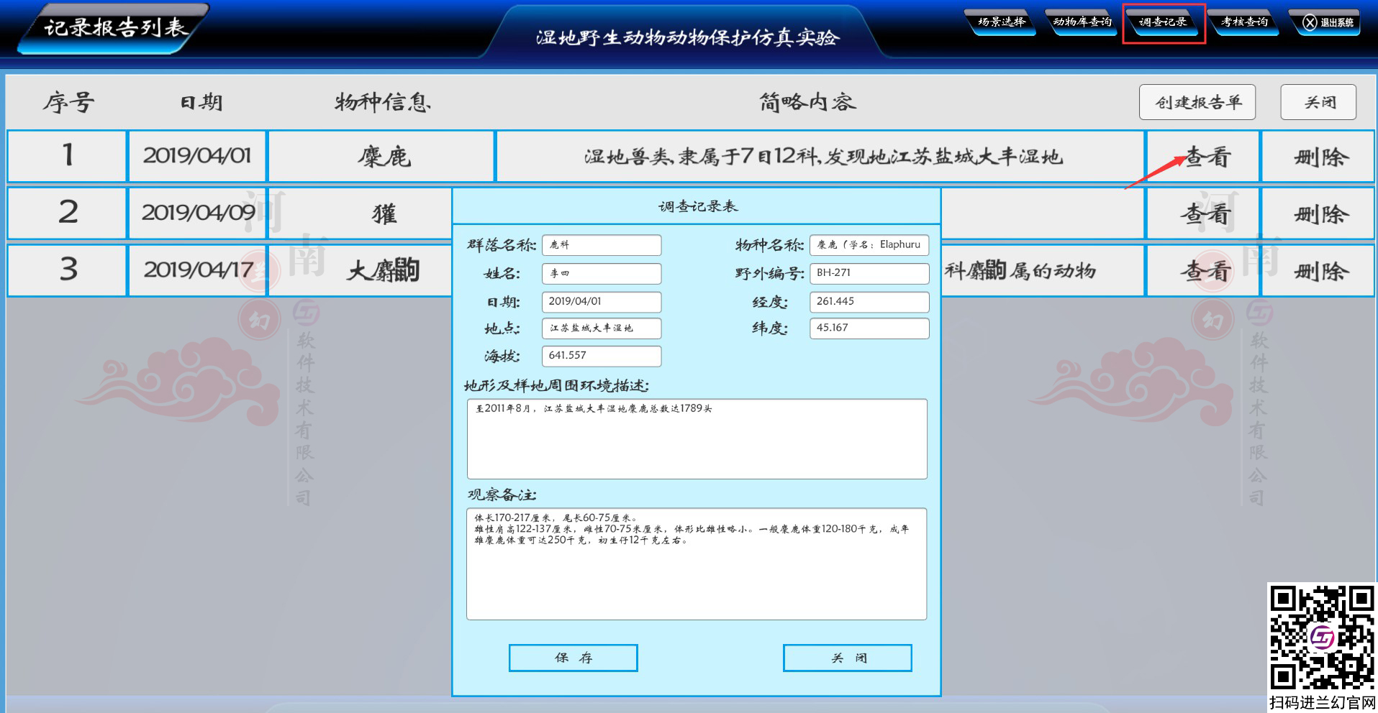The image size is (1378, 713).
Task: Close the report list with 关闭 button
Action: 1318,102
